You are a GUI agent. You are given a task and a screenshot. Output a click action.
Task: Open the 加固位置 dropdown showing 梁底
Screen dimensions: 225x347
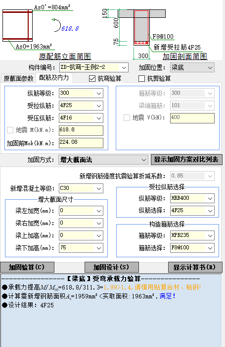pos(192,67)
